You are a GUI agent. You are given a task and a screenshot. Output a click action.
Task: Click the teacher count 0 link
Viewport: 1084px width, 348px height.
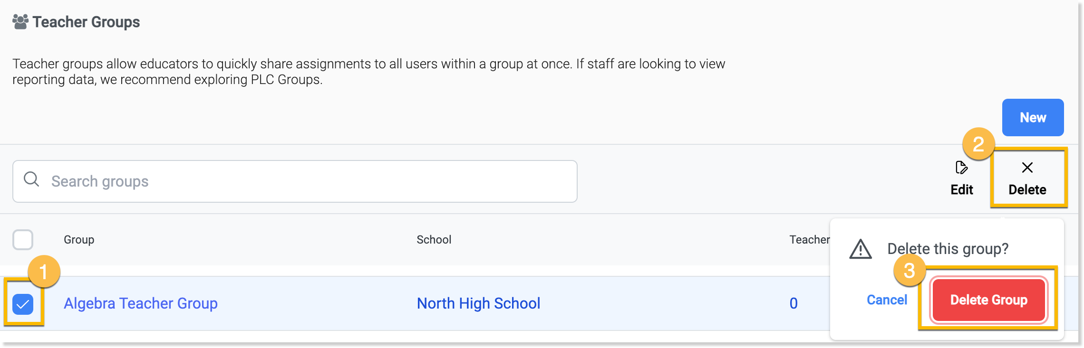click(794, 303)
